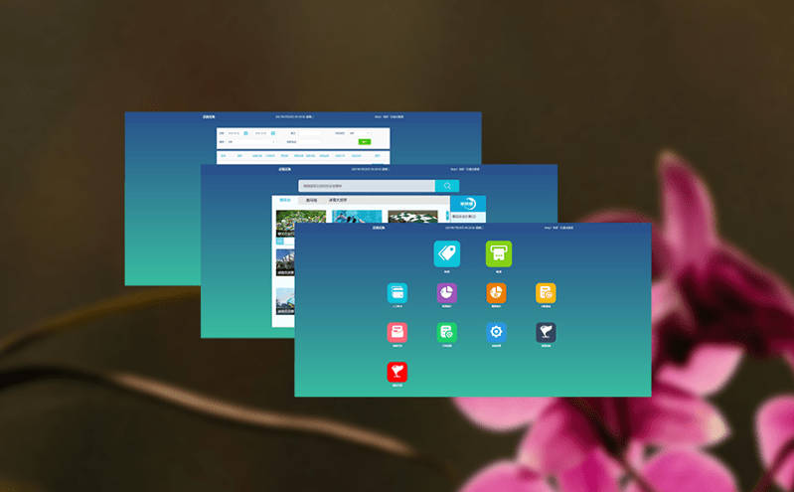Expand the second-row left dropdown in filter form
The height and width of the screenshot is (492, 794).
(x=248, y=142)
